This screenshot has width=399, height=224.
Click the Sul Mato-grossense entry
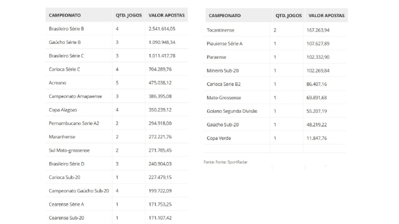click(70, 150)
